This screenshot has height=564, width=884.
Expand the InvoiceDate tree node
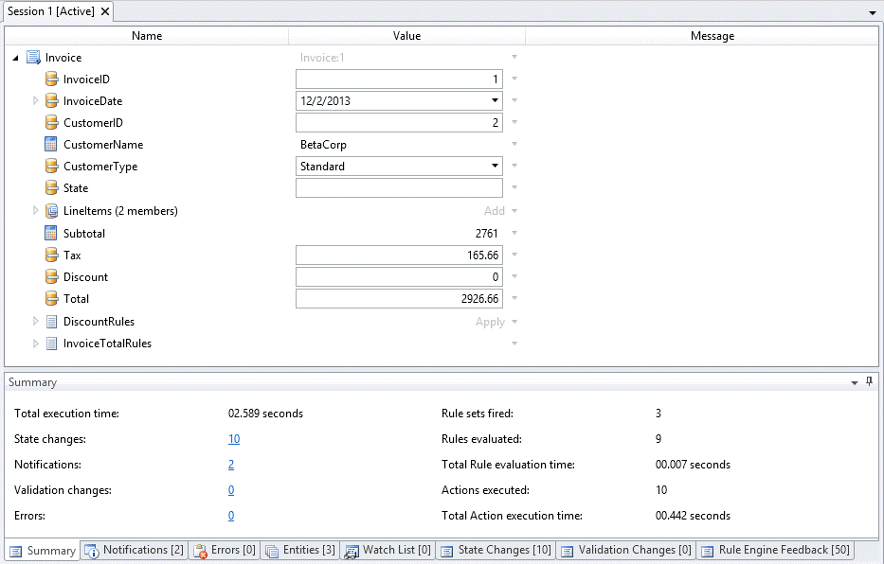(x=36, y=100)
